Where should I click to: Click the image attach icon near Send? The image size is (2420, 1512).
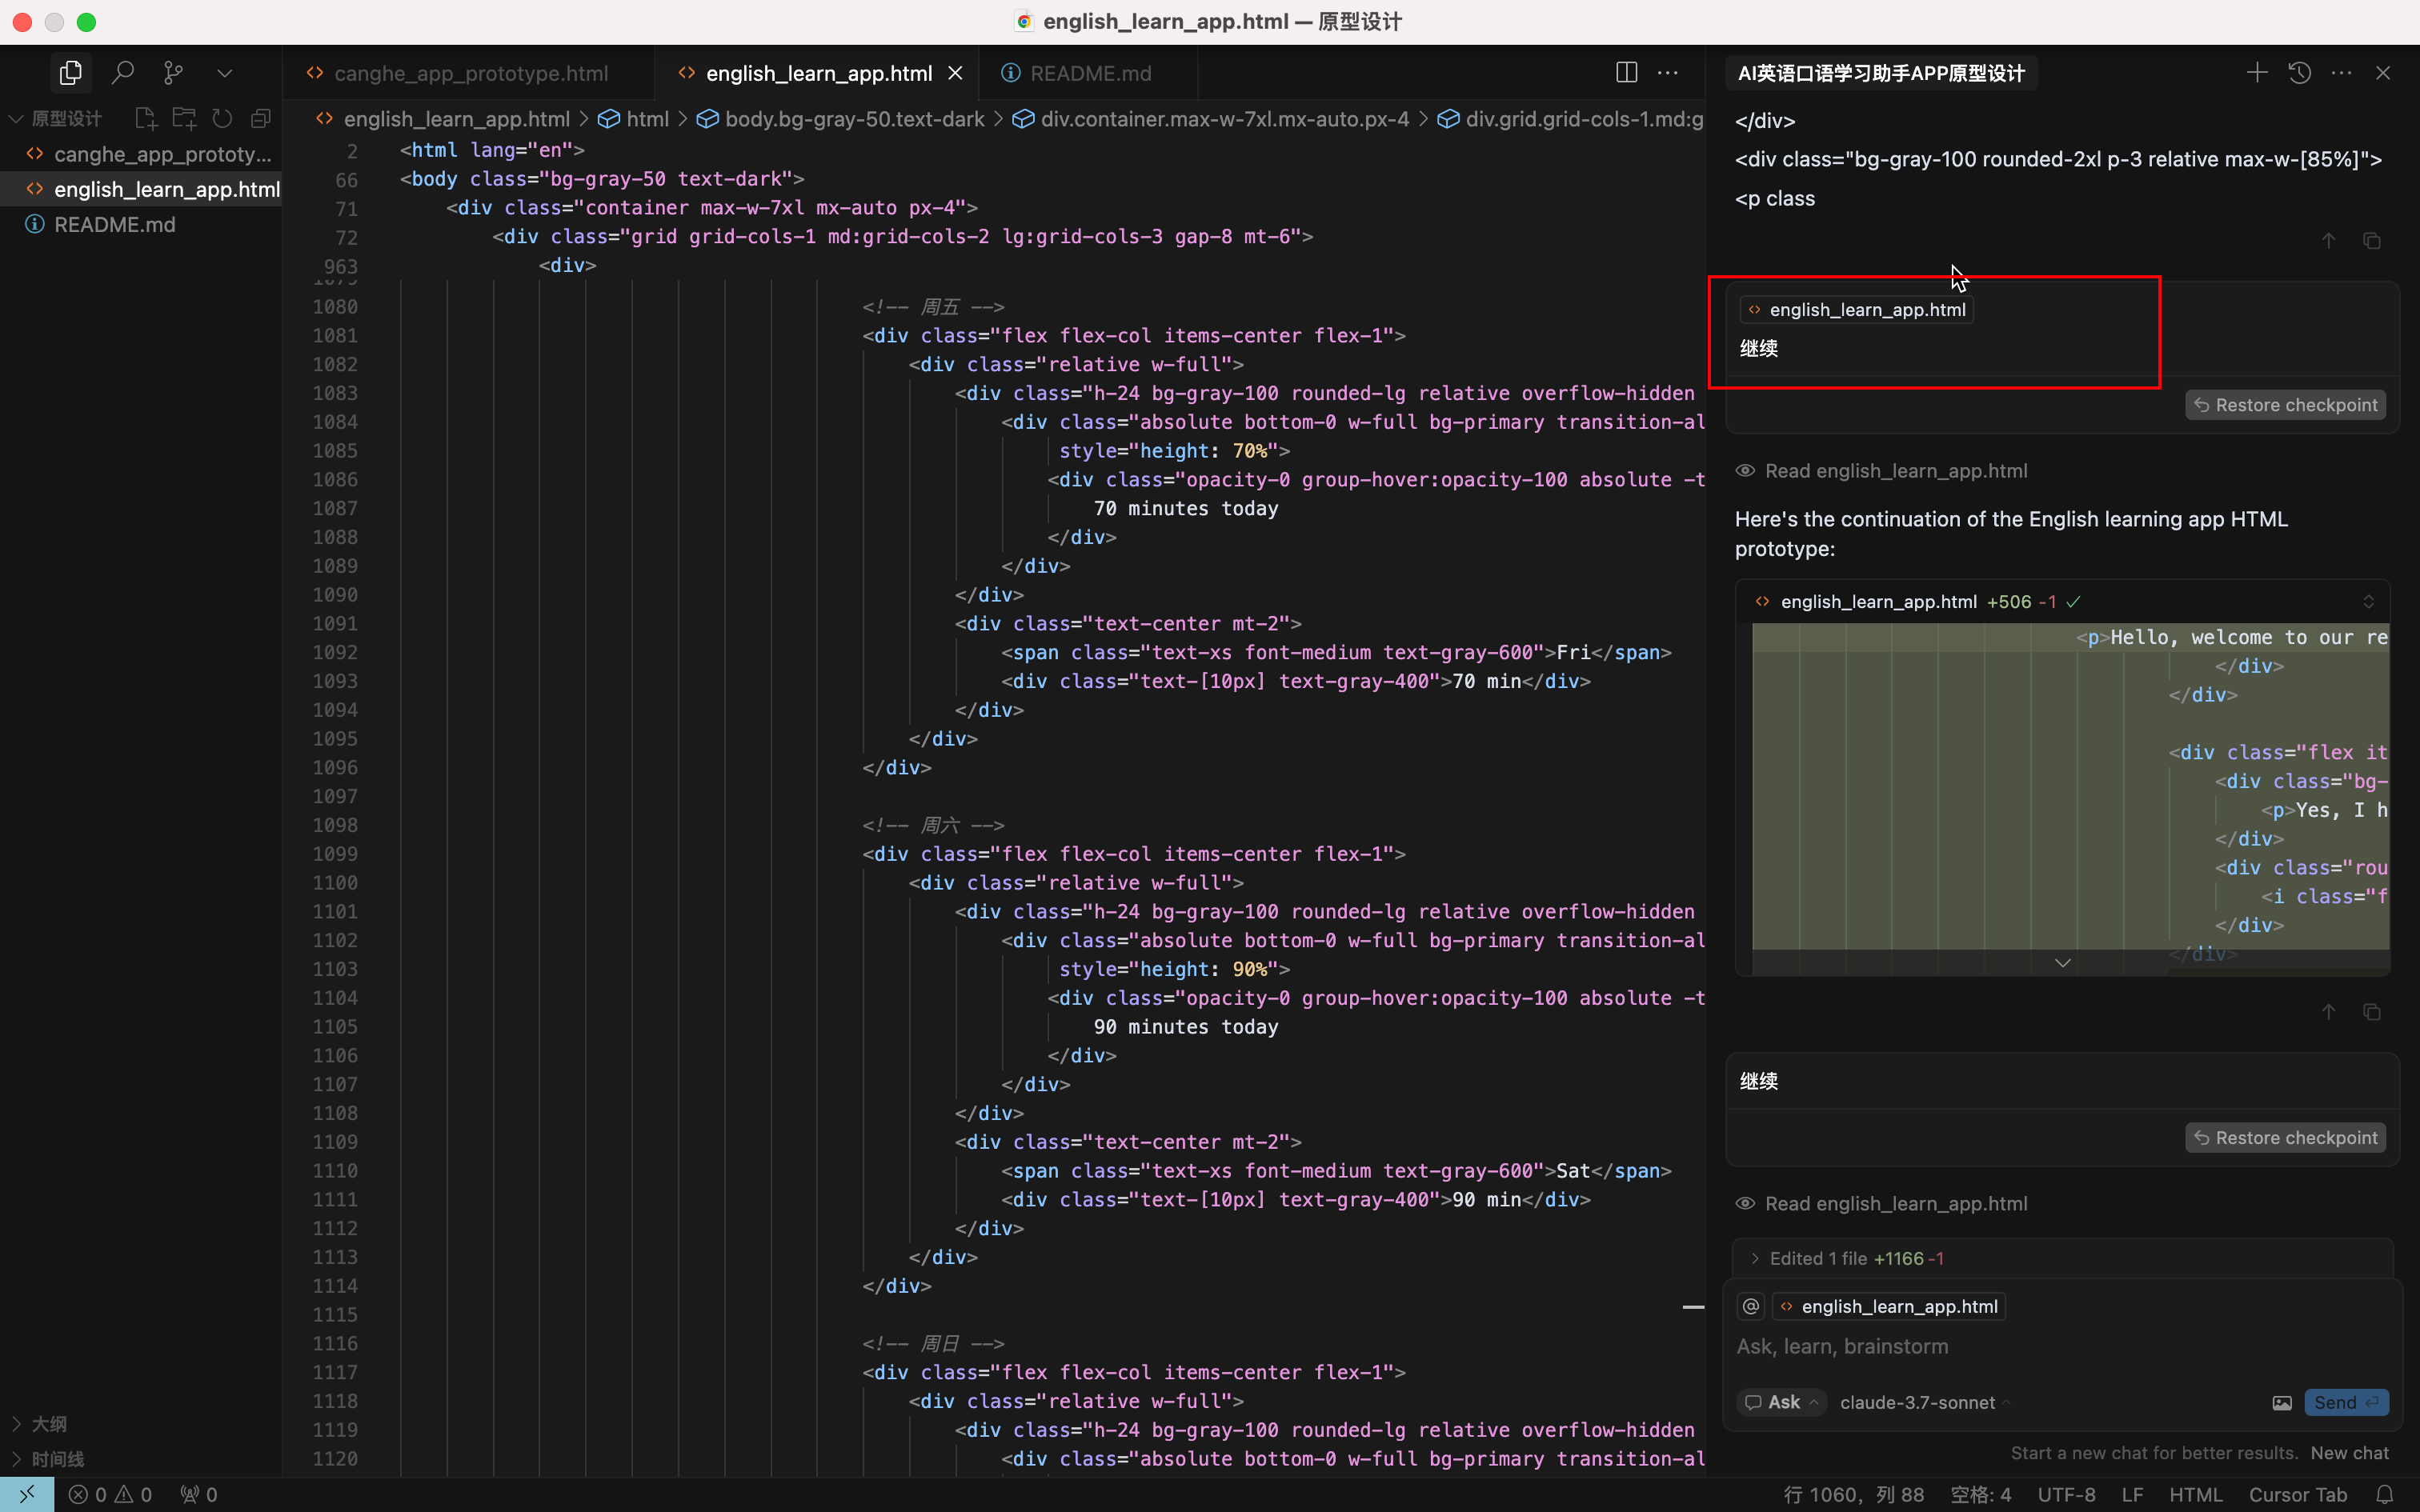[x=2281, y=1402]
